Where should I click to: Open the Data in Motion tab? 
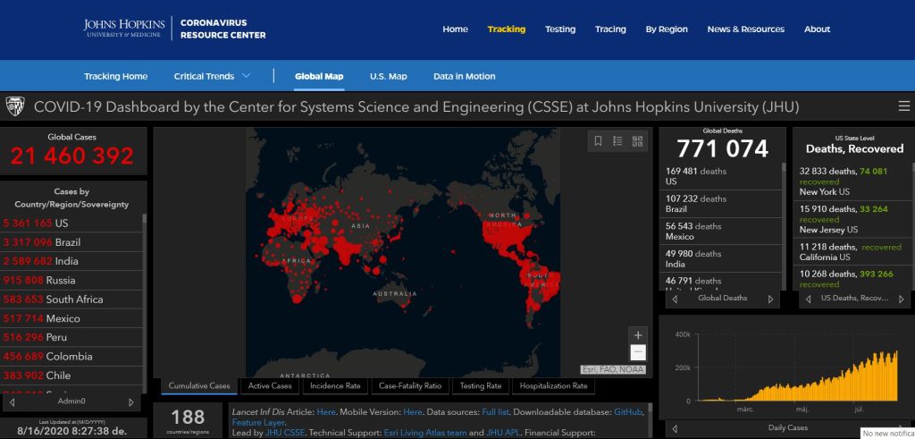coord(465,77)
